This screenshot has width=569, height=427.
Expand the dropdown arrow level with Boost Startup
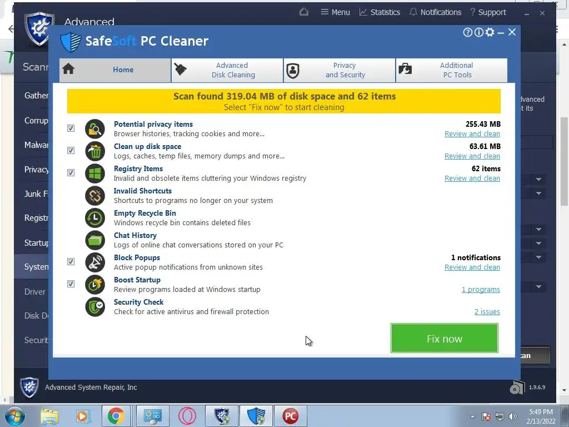coord(538,287)
